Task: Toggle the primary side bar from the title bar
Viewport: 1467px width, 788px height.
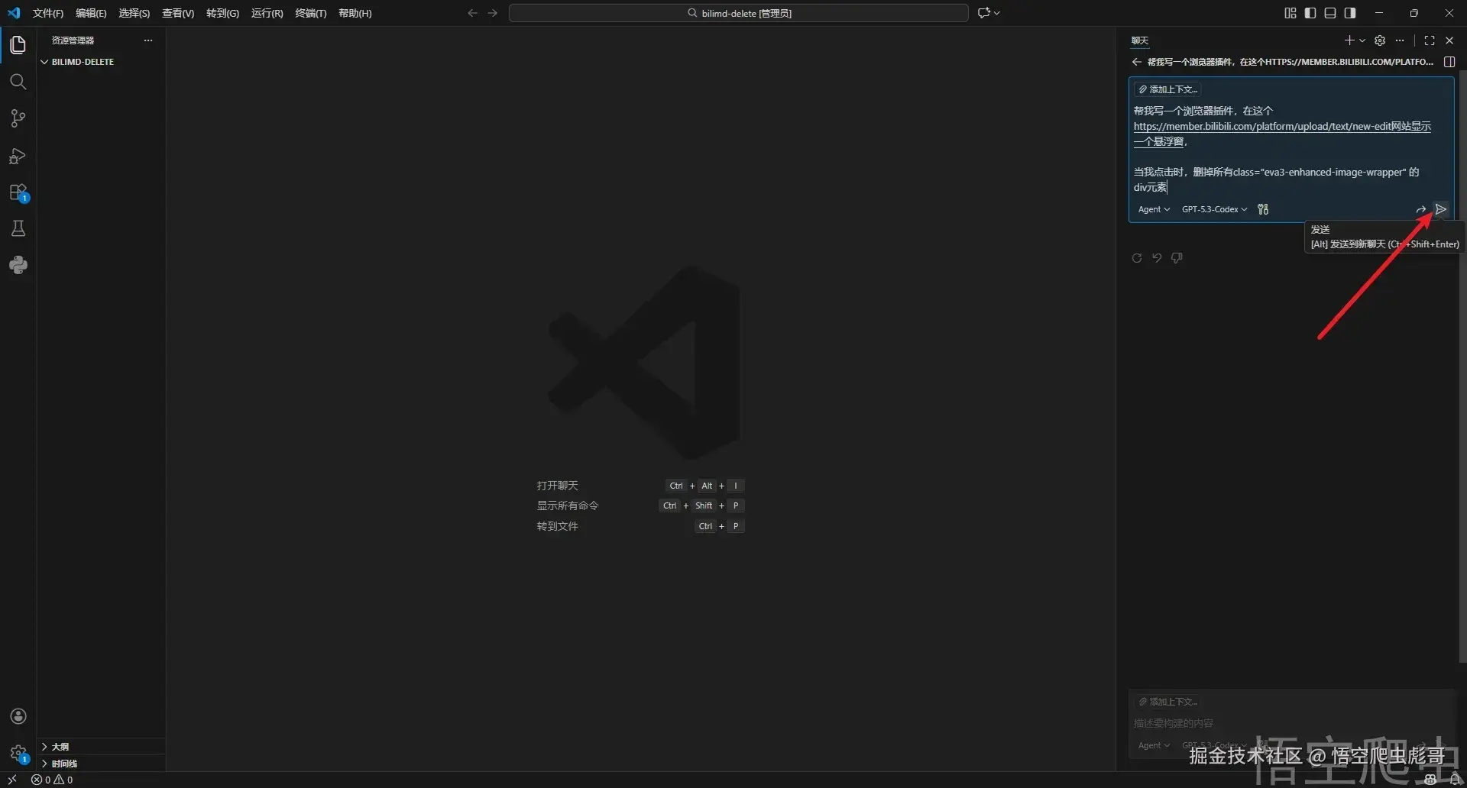Action: click(x=1310, y=13)
